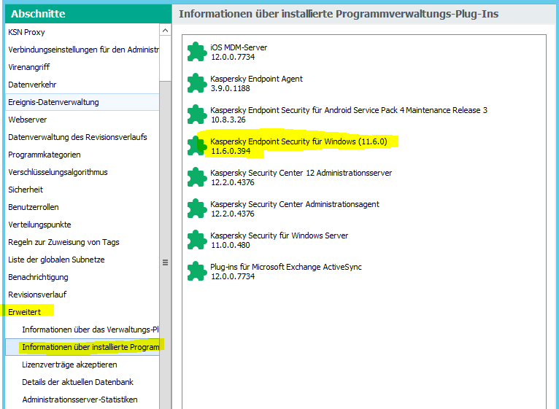The width and height of the screenshot is (559, 409).
Task: Click version number 10.8.3.26
Action: tap(228, 120)
